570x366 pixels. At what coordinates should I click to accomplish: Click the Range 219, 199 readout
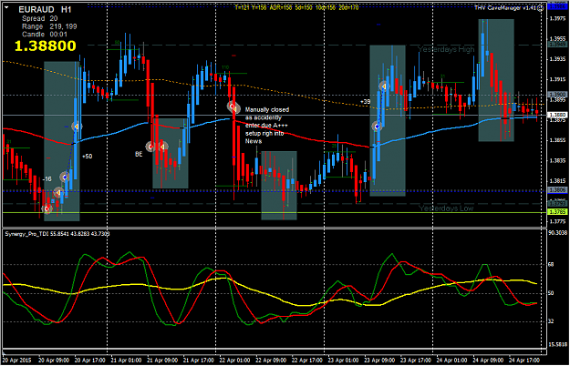click(x=49, y=26)
